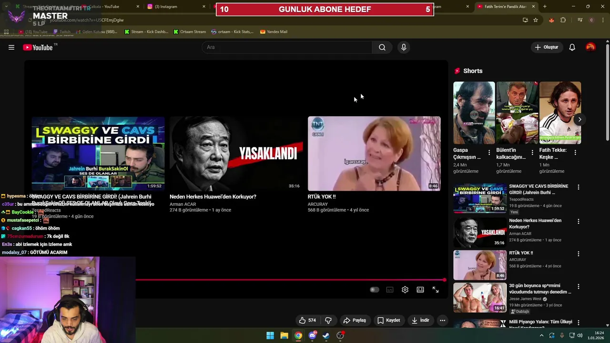Enter fullscreen on the video player
The image size is (610, 343).
[x=436, y=290]
